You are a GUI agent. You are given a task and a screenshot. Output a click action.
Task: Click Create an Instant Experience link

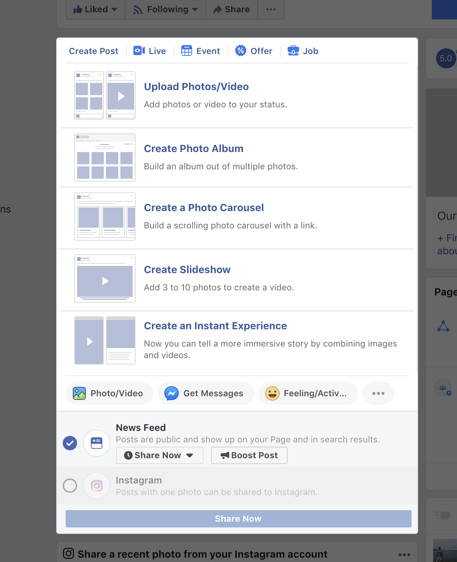pyautogui.click(x=216, y=326)
